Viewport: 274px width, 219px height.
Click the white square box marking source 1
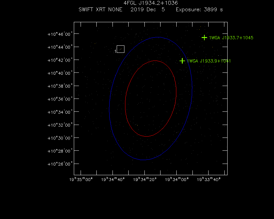pyautogui.click(x=121, y=49)
